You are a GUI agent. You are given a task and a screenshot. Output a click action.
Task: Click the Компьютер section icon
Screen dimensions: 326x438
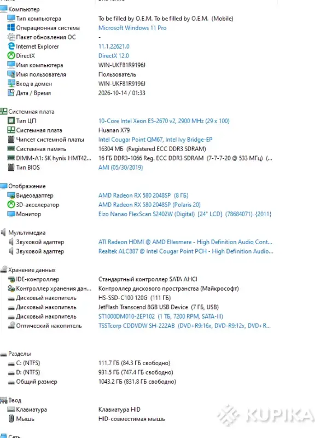pos(4,9)
